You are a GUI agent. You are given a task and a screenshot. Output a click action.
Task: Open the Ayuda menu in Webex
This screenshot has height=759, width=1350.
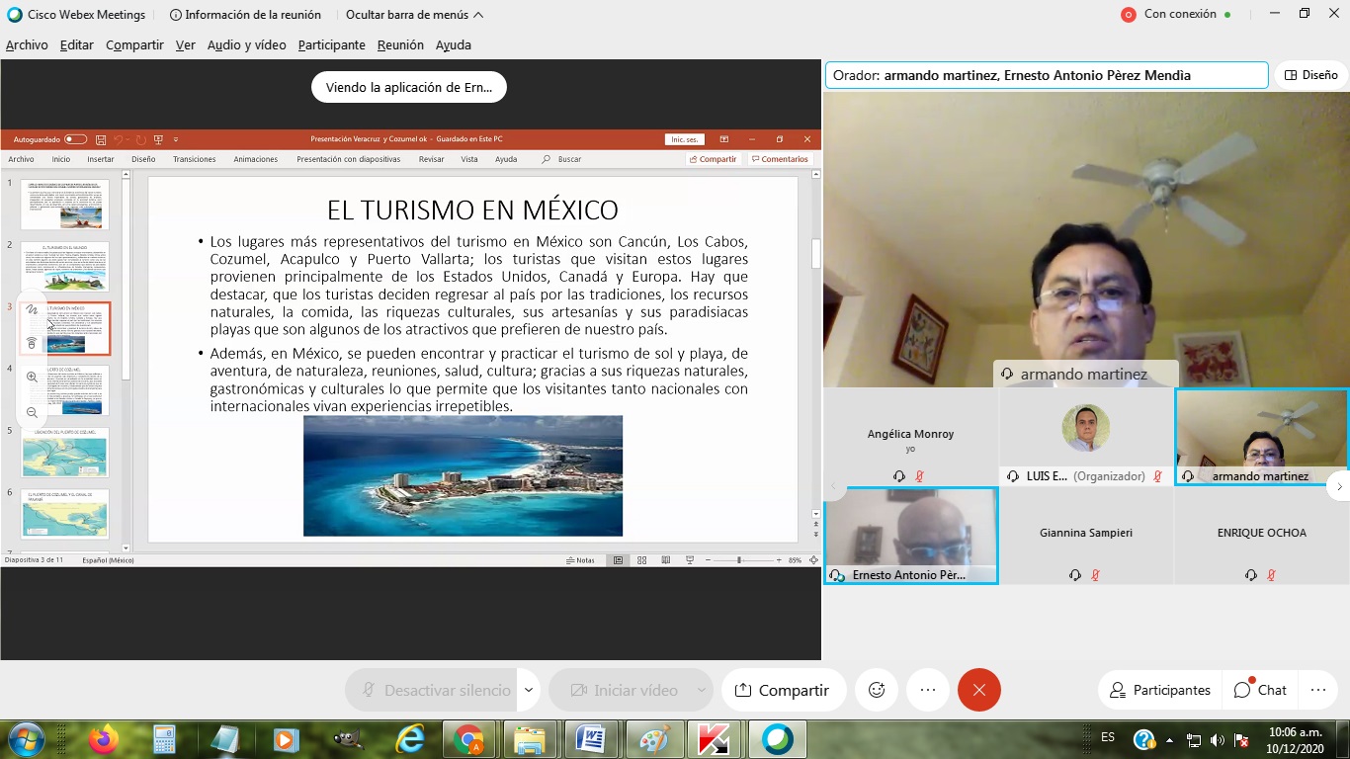(454, 45)
